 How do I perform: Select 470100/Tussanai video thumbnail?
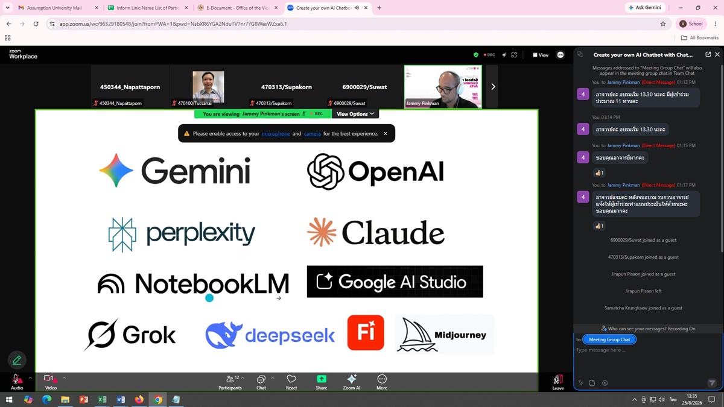pyautogui.click(x=208, y=87)
